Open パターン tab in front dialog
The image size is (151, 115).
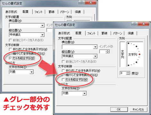(118, 33)
